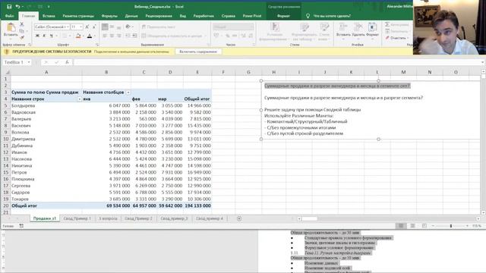Click the Conditional Formatting icon
486x273 pixels.
point(275,27)
